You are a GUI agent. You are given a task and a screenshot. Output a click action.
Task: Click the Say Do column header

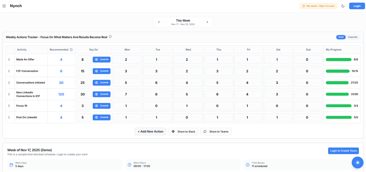coord(94,50)
